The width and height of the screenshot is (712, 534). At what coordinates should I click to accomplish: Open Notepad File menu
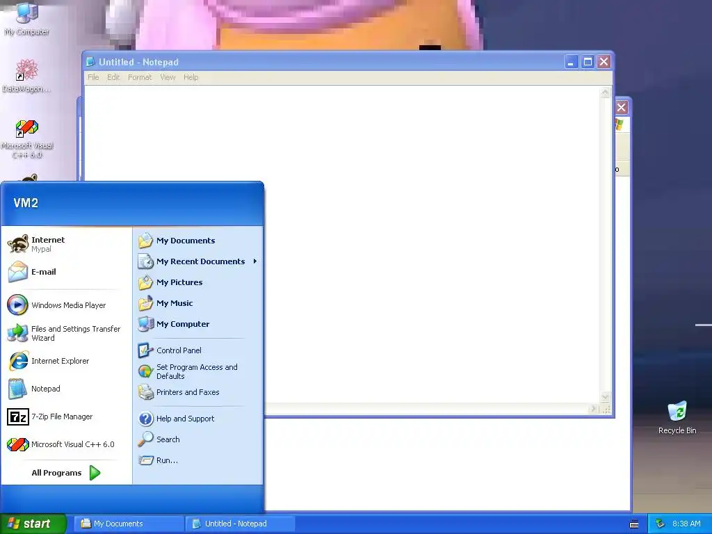pyautogui.click(x=93, y=77)
